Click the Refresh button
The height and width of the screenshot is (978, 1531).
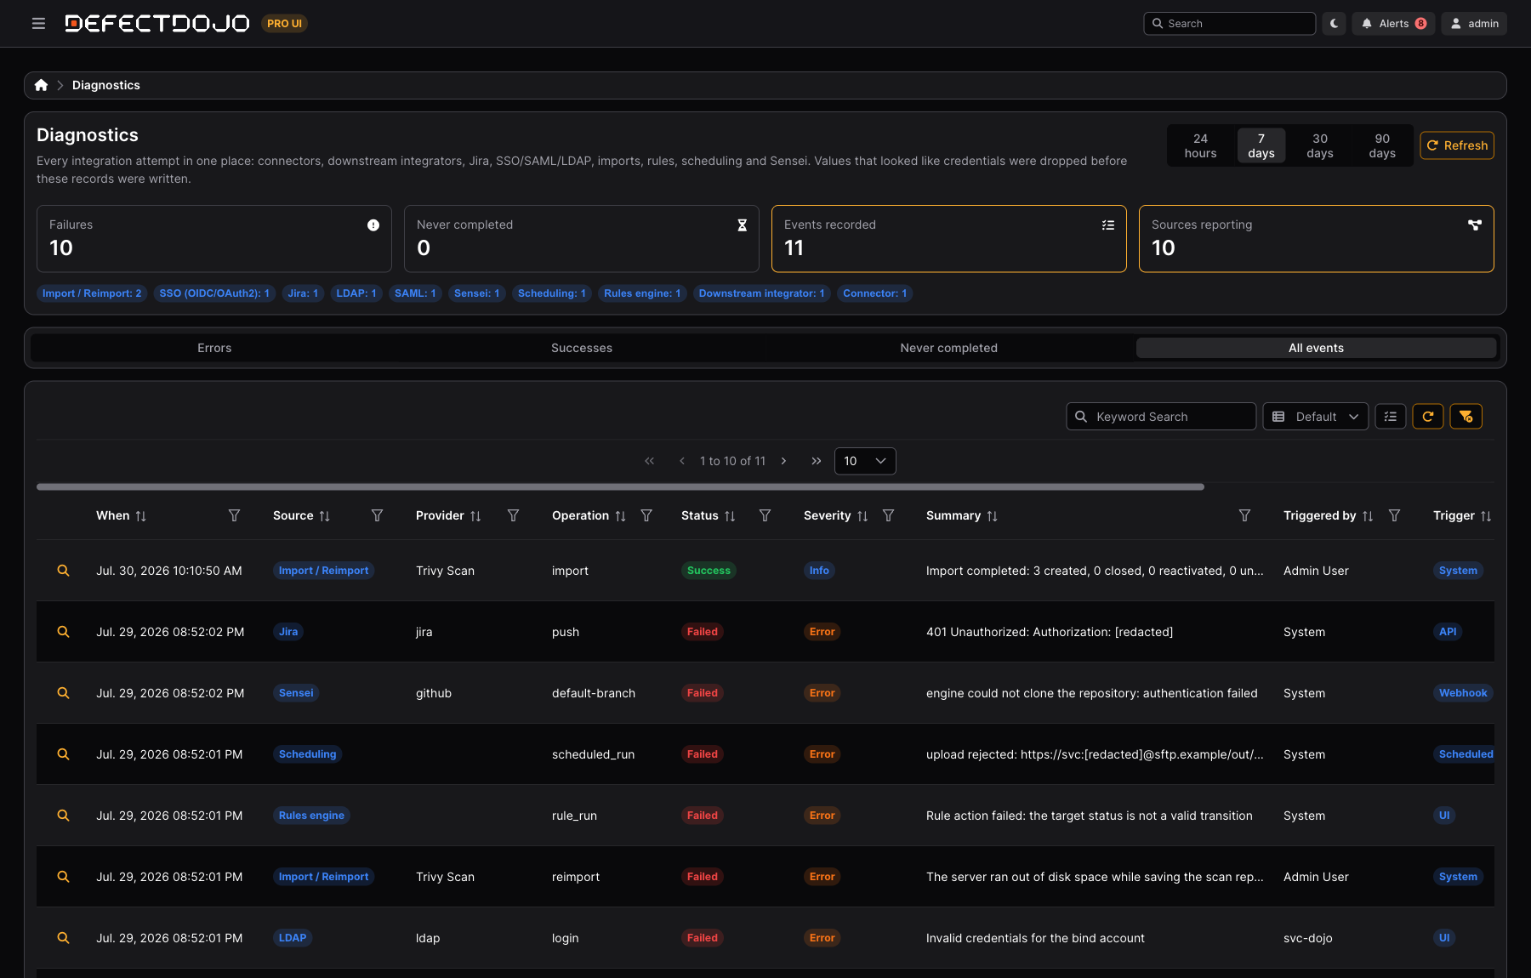tap(1457, 145)
